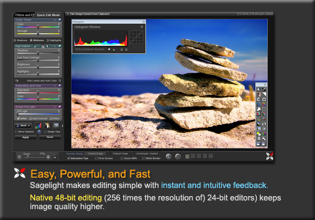Click the square frame icon in floating toolbox
The image size is (315, 220).
(x=264, y=99)
